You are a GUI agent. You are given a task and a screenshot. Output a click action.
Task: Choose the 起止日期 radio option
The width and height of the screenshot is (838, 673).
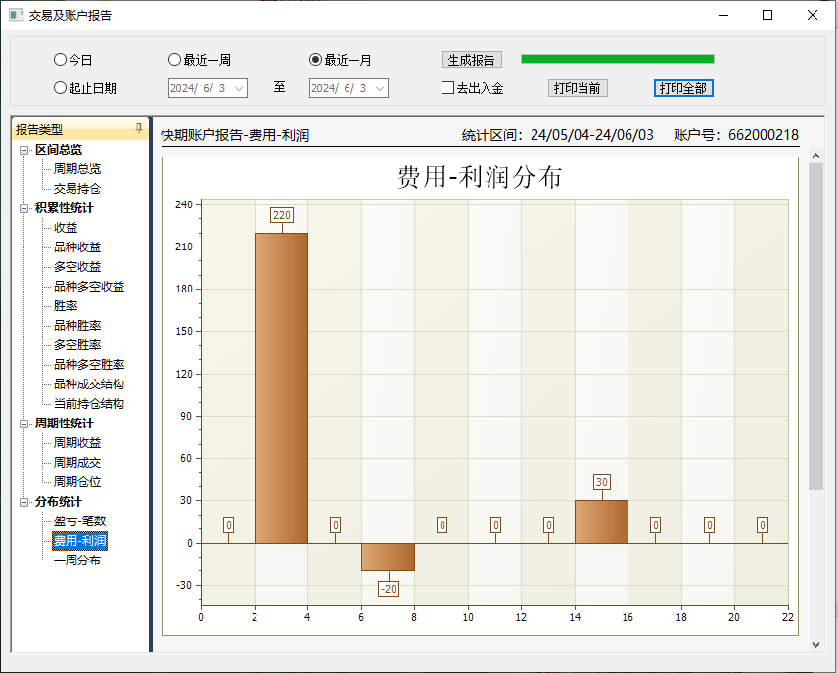click(x=61, y=88)
